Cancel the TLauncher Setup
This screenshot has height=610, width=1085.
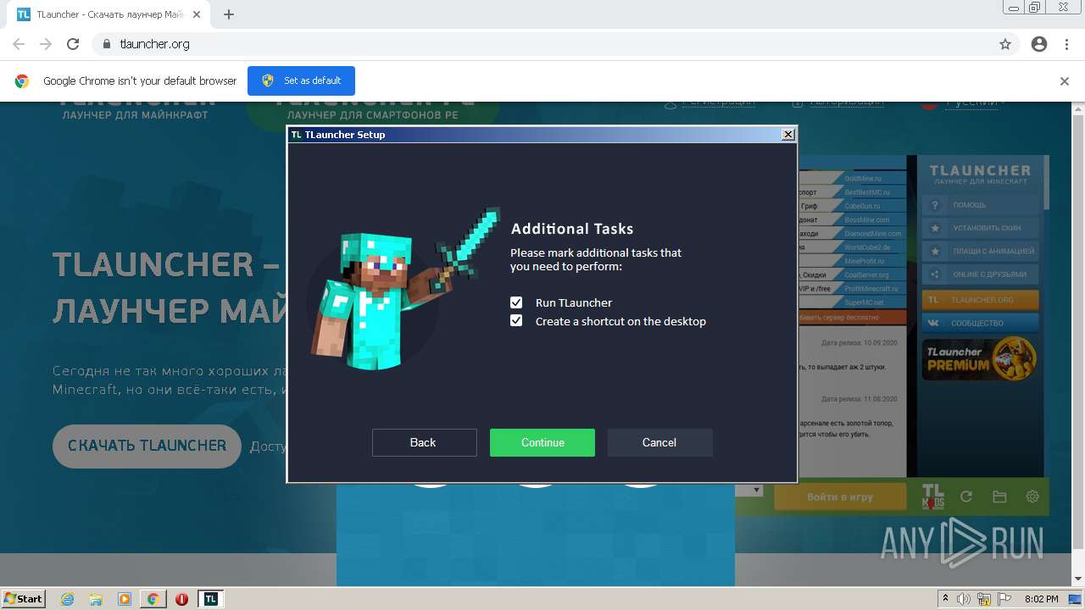[659, 442]
